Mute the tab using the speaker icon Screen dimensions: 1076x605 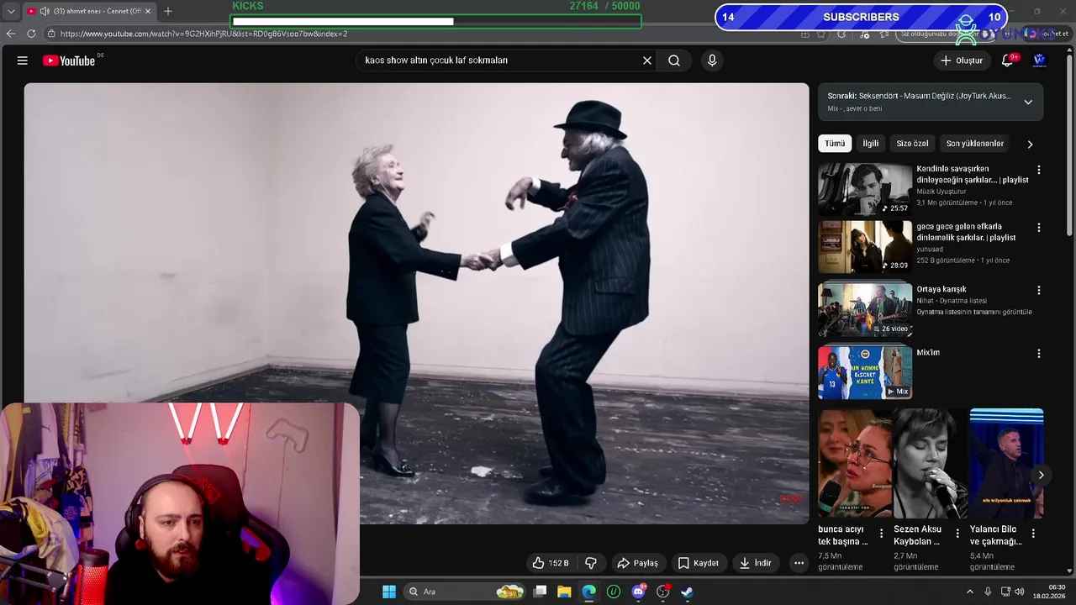click(44, 11)
